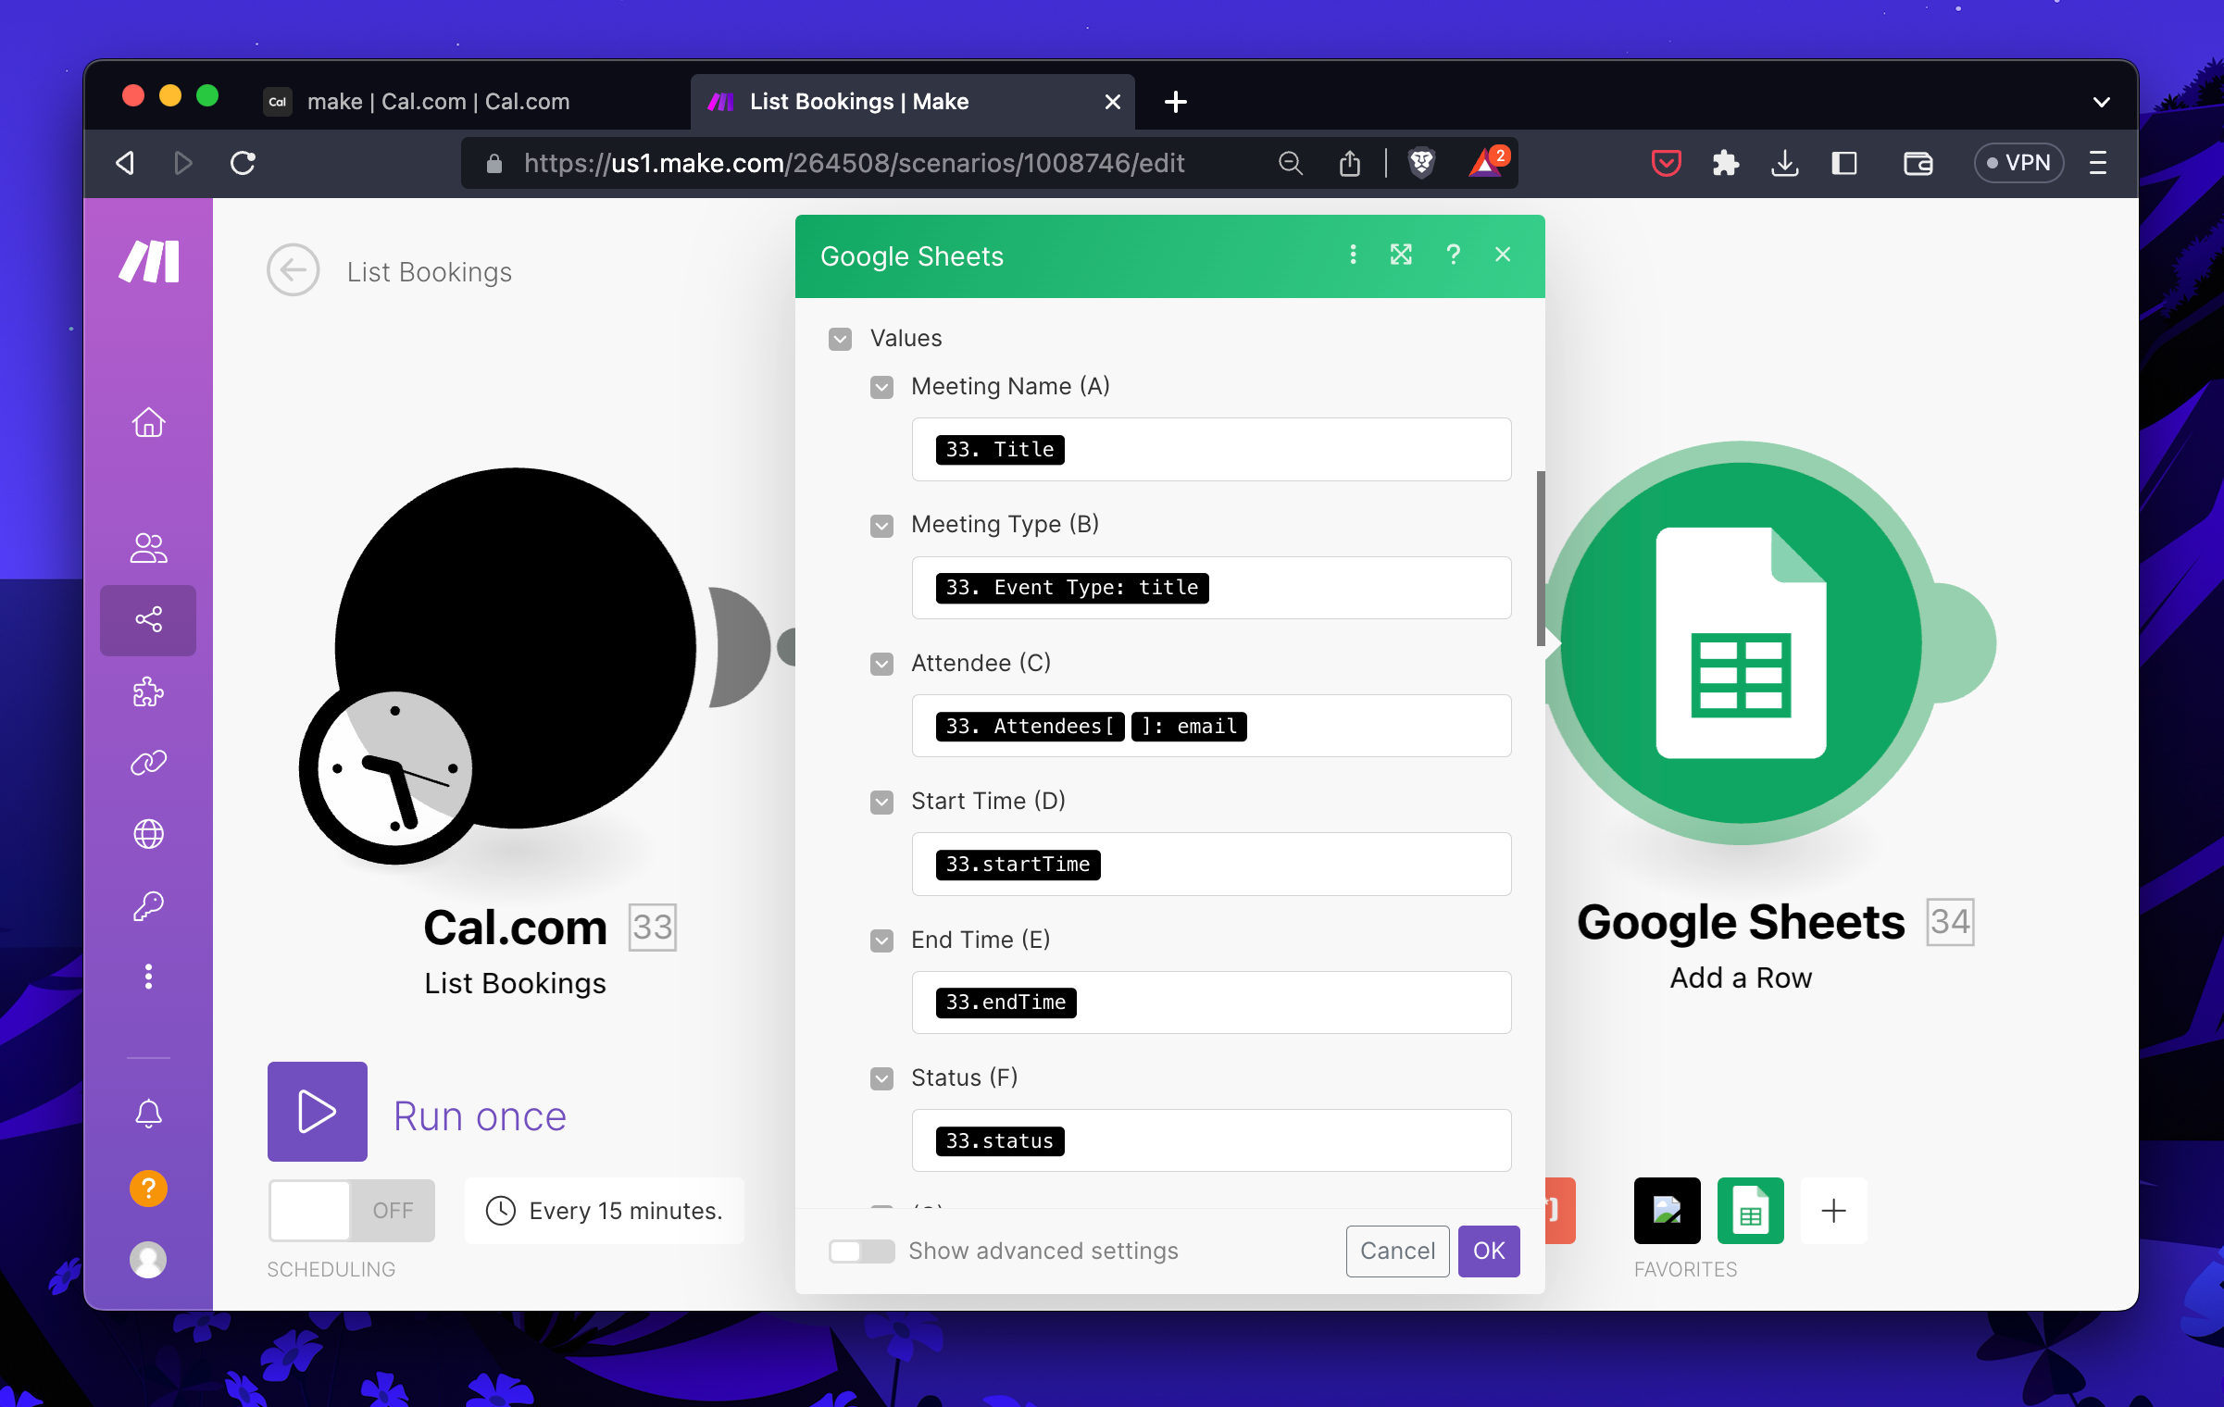Viewport: 2224px width, 1407px height.
Task: Open the Pocket icon in the browser toolbar
Action: tap(1666, 163)
